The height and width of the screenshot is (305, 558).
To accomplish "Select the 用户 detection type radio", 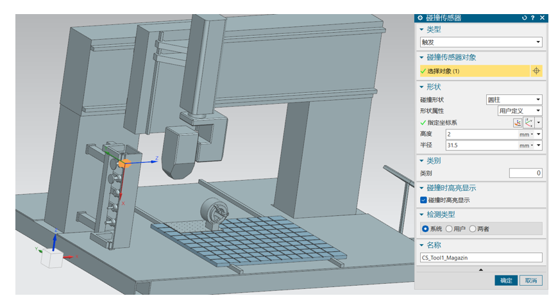I will [449, 229].
